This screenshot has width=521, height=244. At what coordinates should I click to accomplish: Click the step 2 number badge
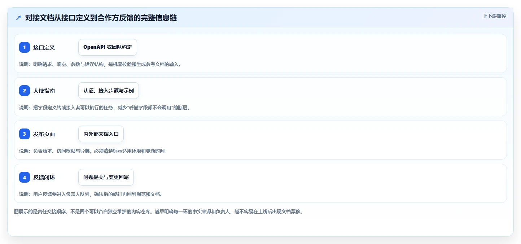(25, 91)
